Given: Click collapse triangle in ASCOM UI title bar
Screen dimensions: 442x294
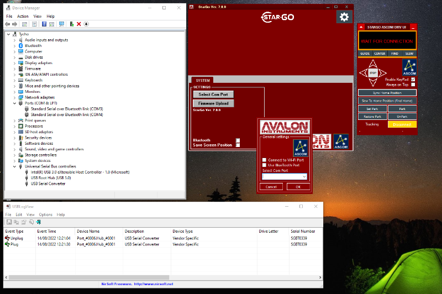Looking at the screenshot, I should [x=361, y=27].
